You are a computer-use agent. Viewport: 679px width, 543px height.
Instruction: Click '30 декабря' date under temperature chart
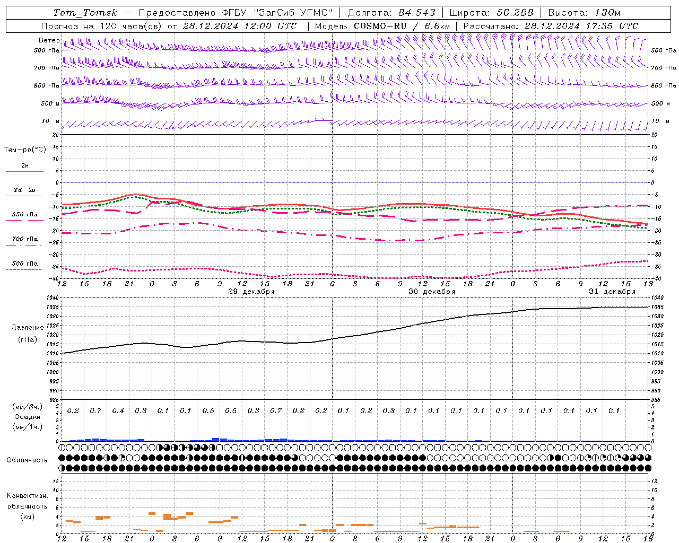(x=431, y=292)
